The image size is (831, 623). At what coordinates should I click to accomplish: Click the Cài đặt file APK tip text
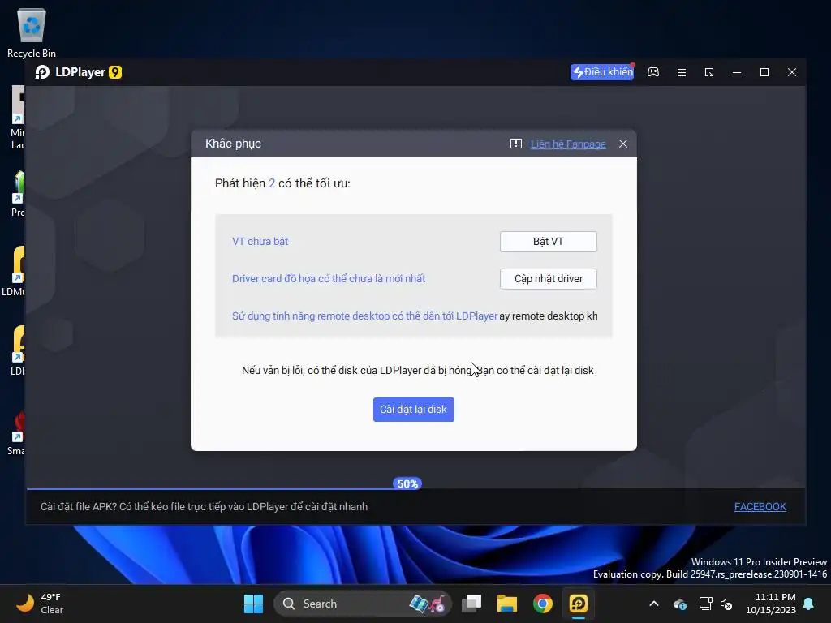coord(204,507)
